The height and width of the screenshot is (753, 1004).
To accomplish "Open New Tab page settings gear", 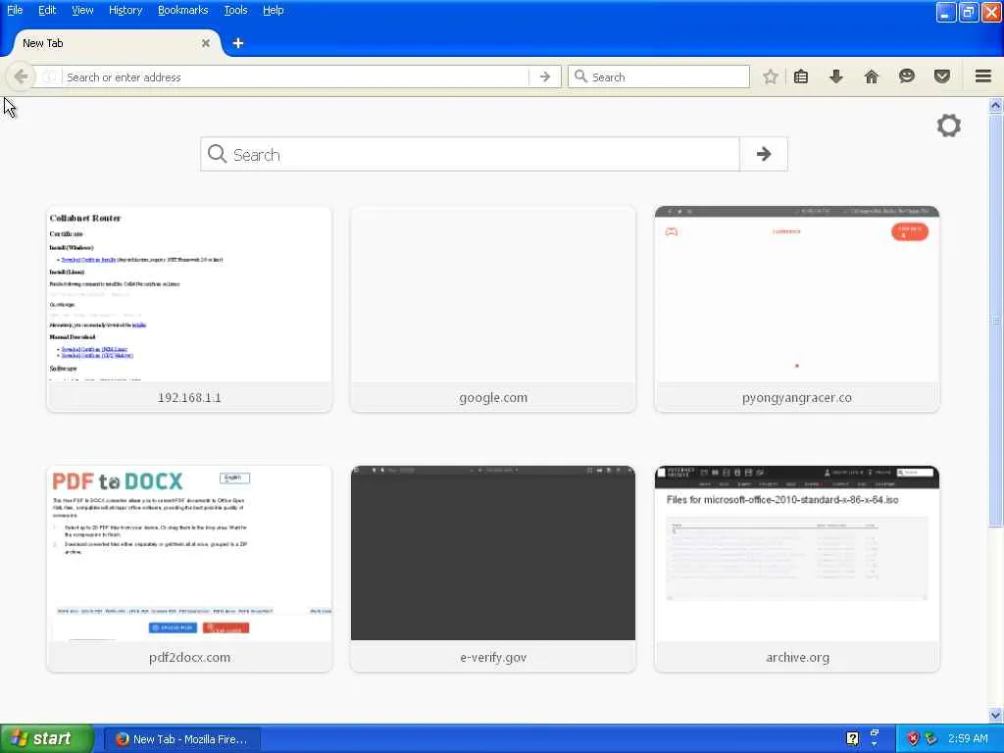I will coord(949,125).
